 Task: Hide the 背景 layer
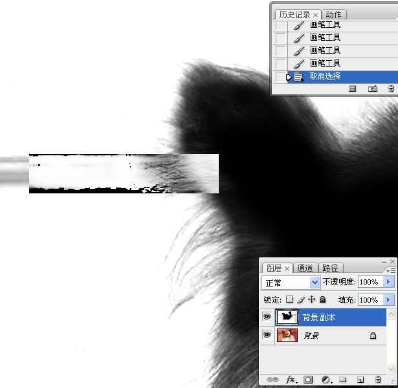[x=267, y=335]
